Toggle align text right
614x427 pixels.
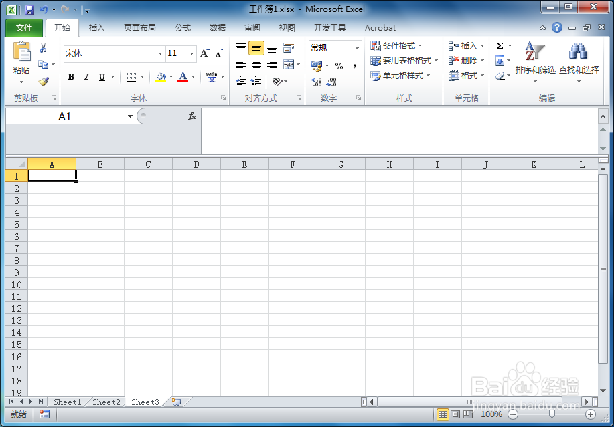(272, 64)
